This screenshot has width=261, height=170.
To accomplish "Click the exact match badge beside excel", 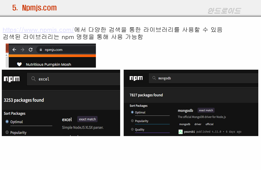I will (87, 119).
